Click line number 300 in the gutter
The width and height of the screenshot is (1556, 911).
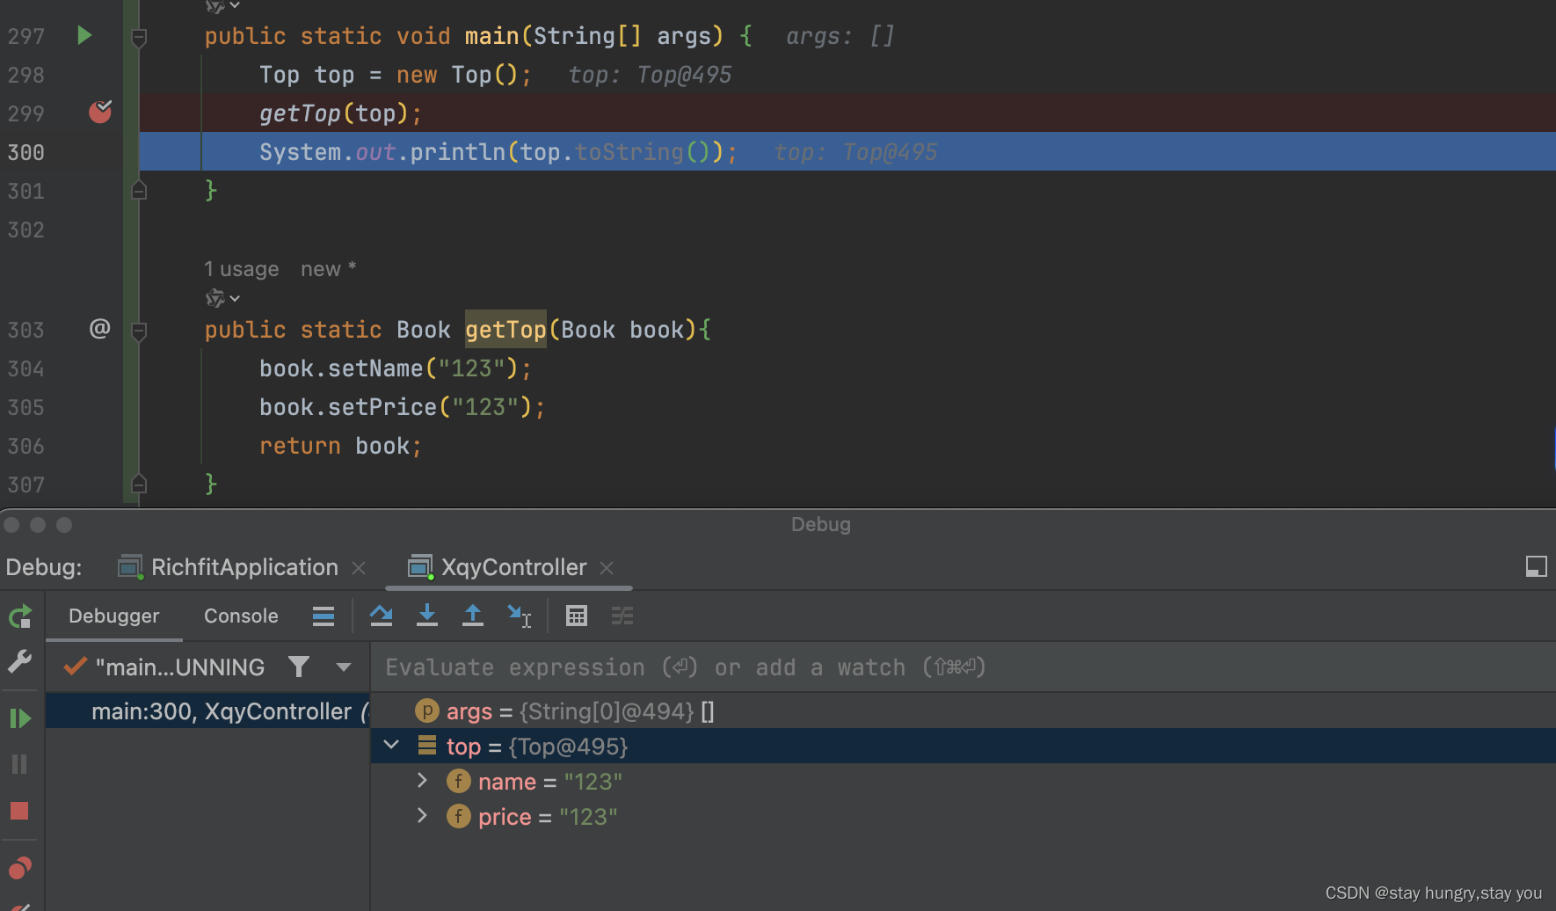[x=26, y=152]
